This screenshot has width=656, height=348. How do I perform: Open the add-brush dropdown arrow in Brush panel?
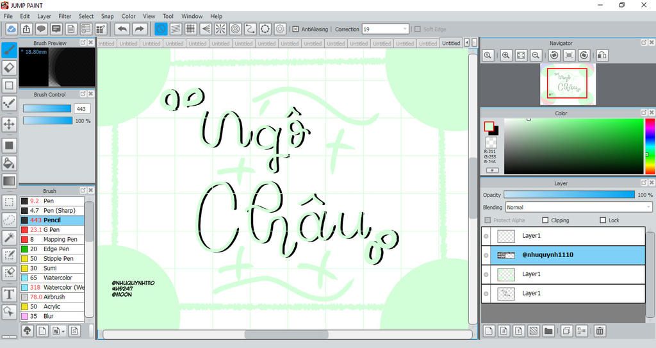coord(63,331)
